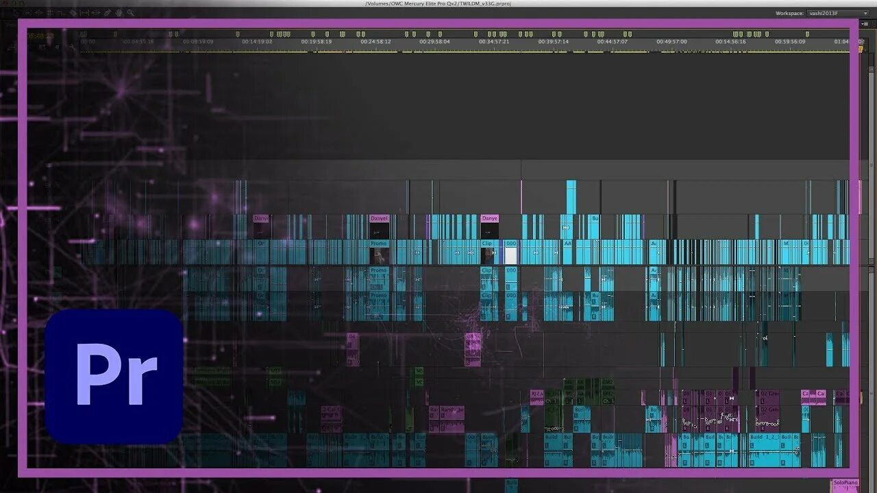Viewport: 877px width, 493px height.
Task: Select the AA video clip
Action: [x=567, y=252]
